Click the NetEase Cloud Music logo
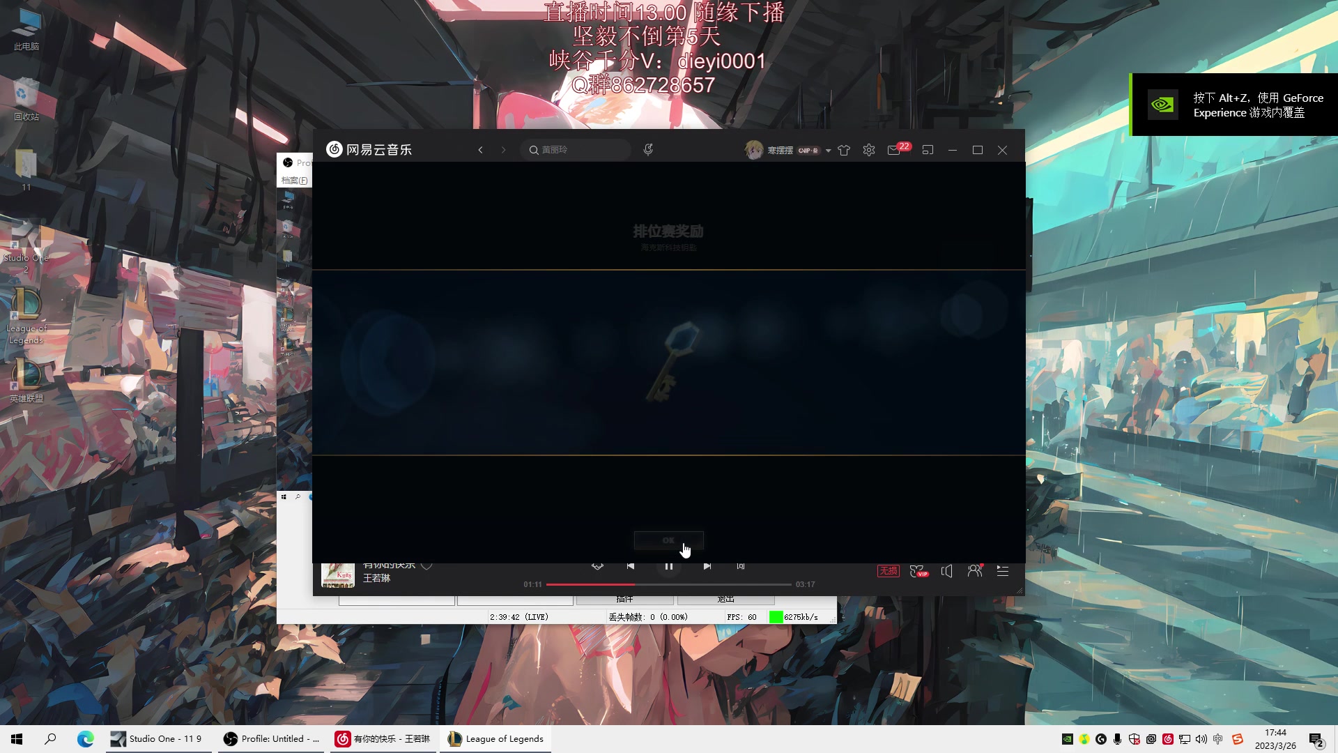Screen dimensions: 1338x753 point(369,149)
